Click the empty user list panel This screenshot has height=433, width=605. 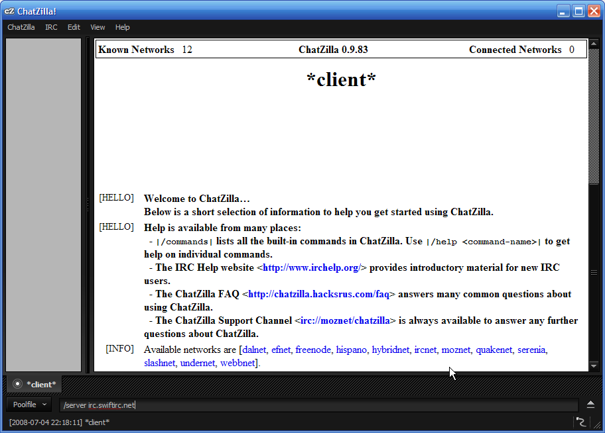coord(44,205)
